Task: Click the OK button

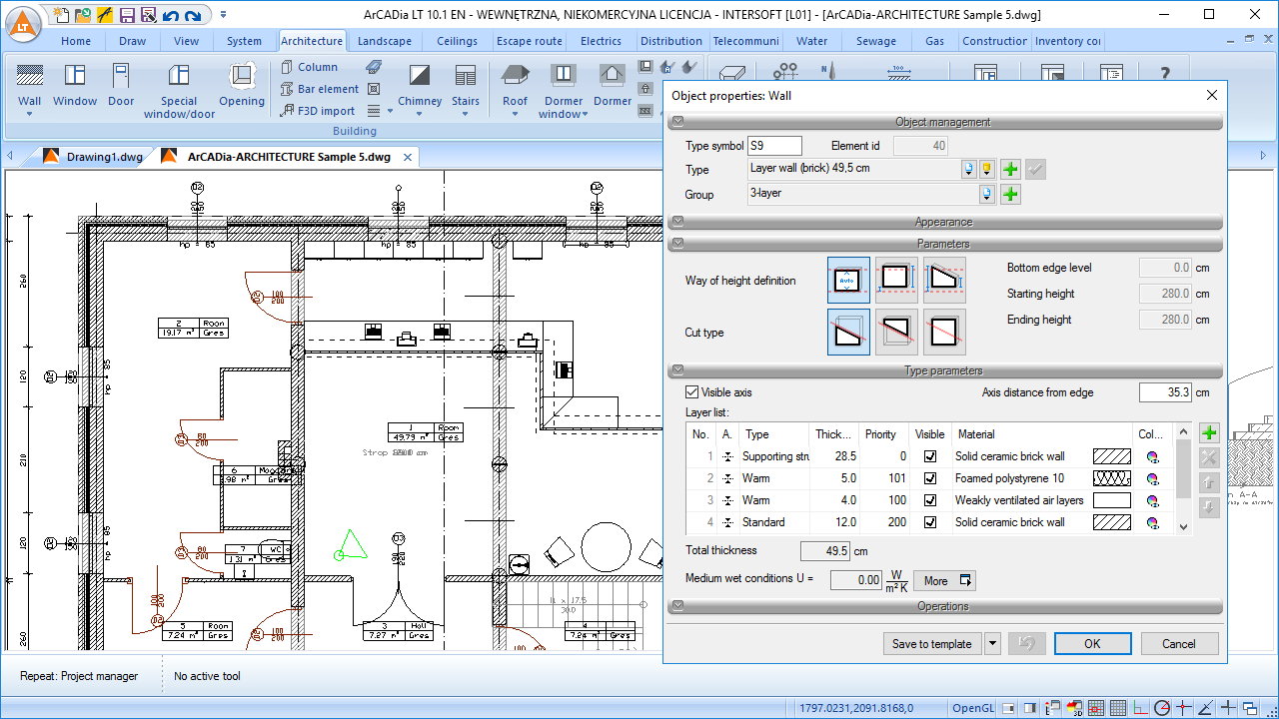Action: pos(1092,644)
